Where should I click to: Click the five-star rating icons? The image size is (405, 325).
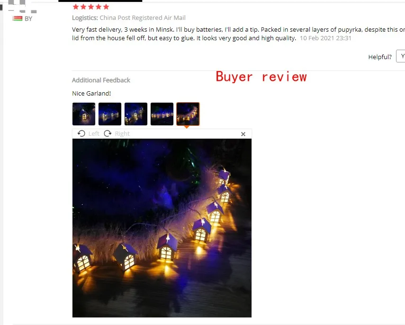tap(91, 7)
